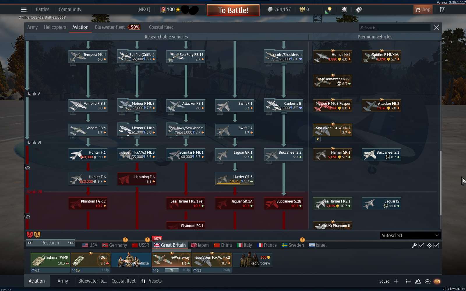Click the plus icon next to Squad

click(x=396, y=281)
